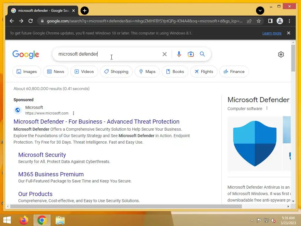
Task: Open network status tray icon
Action: pyautogui.click(x=266, y=220)
